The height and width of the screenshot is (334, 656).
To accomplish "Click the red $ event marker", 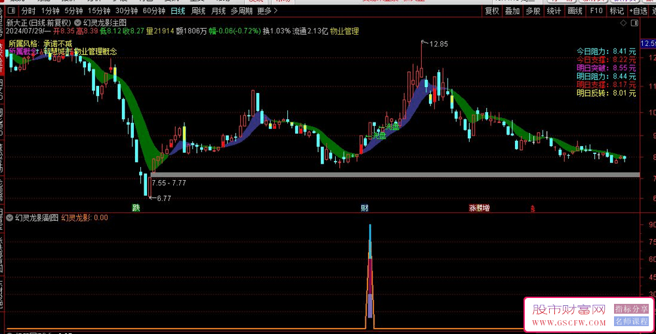I will pyautogui.click(x=533, y=208).
